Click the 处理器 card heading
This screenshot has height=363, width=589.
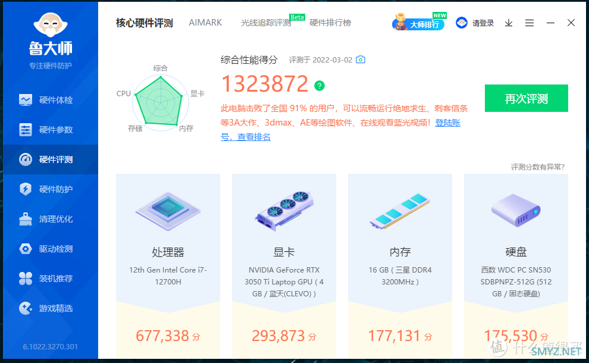pos(168,252)
